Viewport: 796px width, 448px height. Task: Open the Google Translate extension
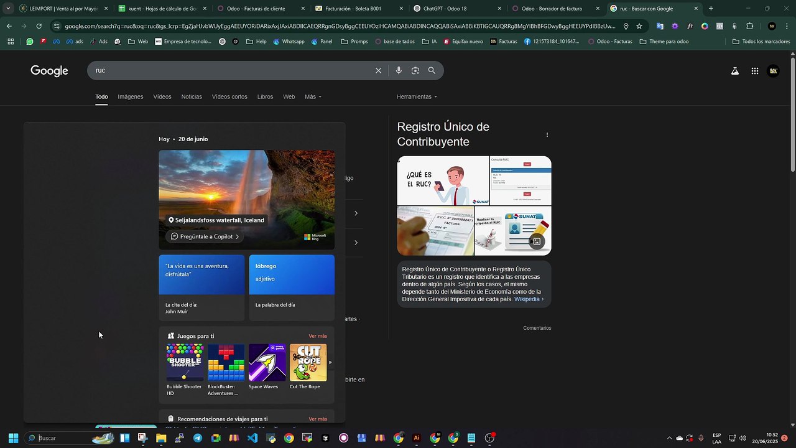[660, 26]
